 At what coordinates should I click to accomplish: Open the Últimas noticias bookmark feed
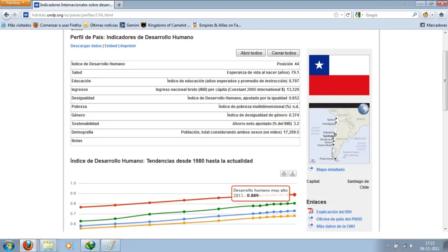(x=101, y=25)
